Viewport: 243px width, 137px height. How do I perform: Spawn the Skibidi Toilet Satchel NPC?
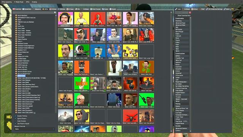pyautogui.click(x=130, y=84)
